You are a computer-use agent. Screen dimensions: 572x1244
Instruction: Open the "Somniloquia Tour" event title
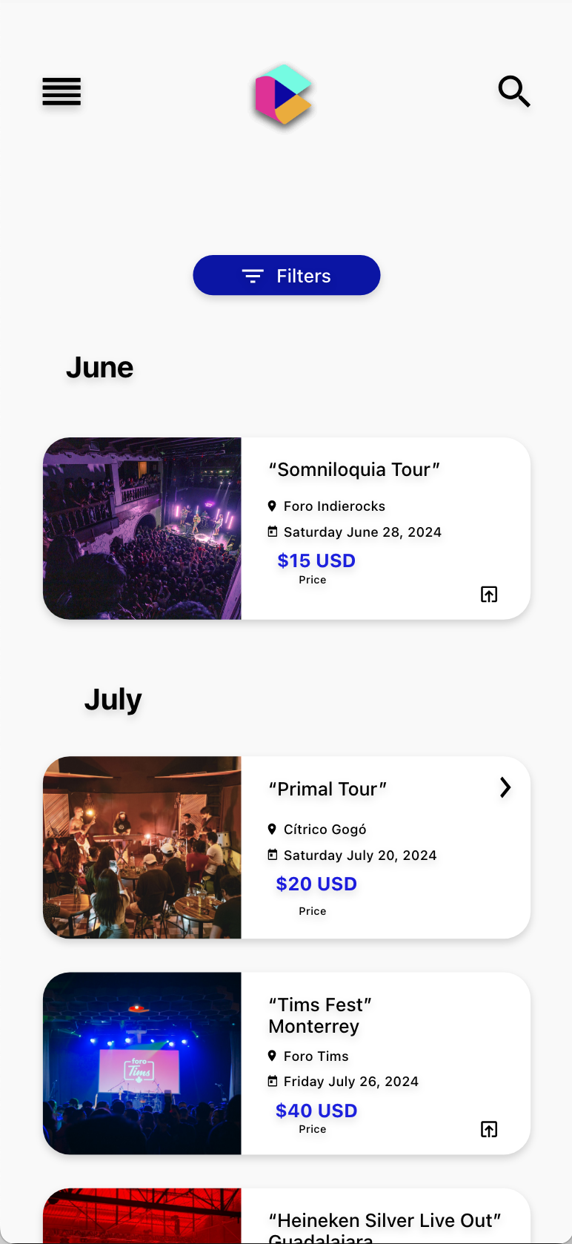[x=354, y=470]
